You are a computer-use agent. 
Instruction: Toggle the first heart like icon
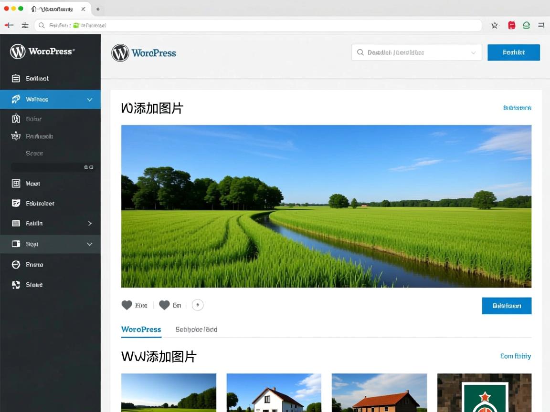[127, 305]
